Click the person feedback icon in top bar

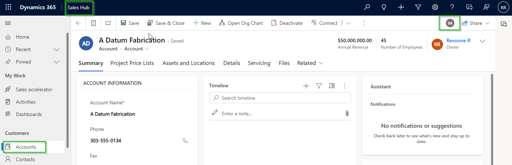486,7
